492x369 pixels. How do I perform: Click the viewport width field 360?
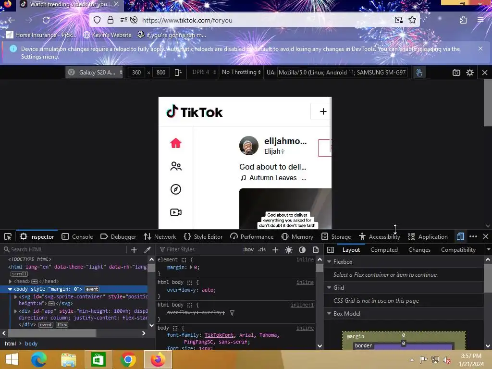pyautogui.click(x=136, y=73)
